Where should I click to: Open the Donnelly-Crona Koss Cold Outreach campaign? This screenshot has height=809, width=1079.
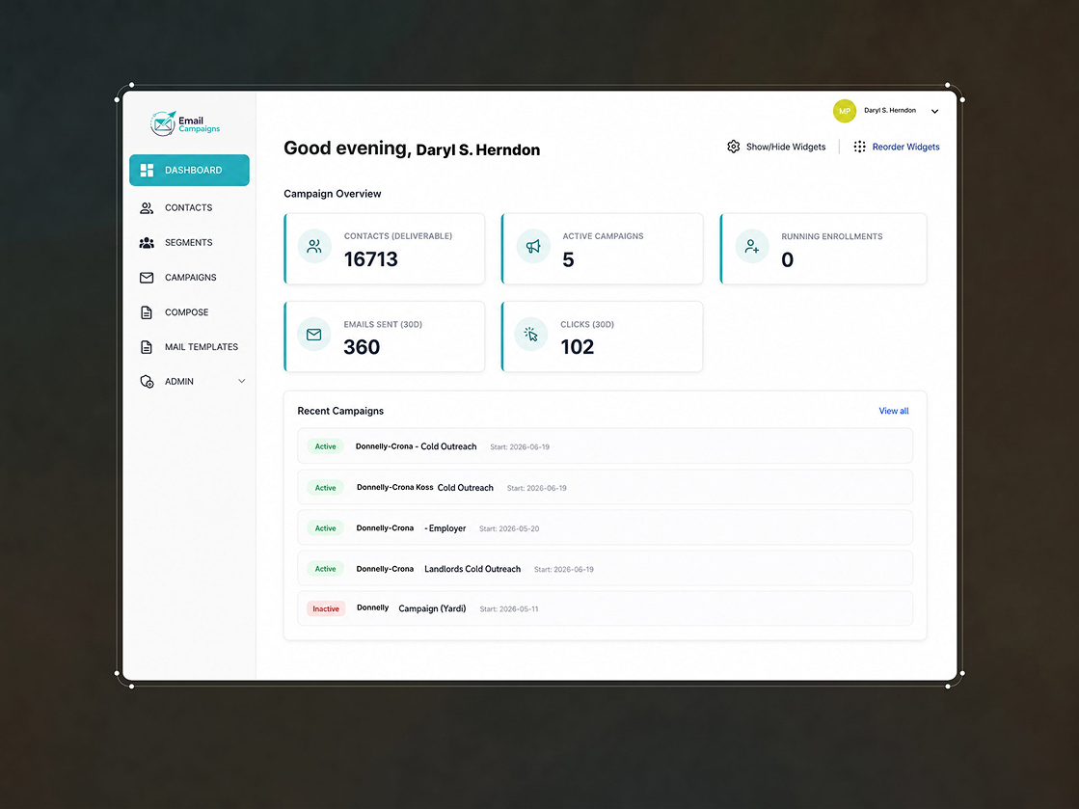(x=605, y=487)
